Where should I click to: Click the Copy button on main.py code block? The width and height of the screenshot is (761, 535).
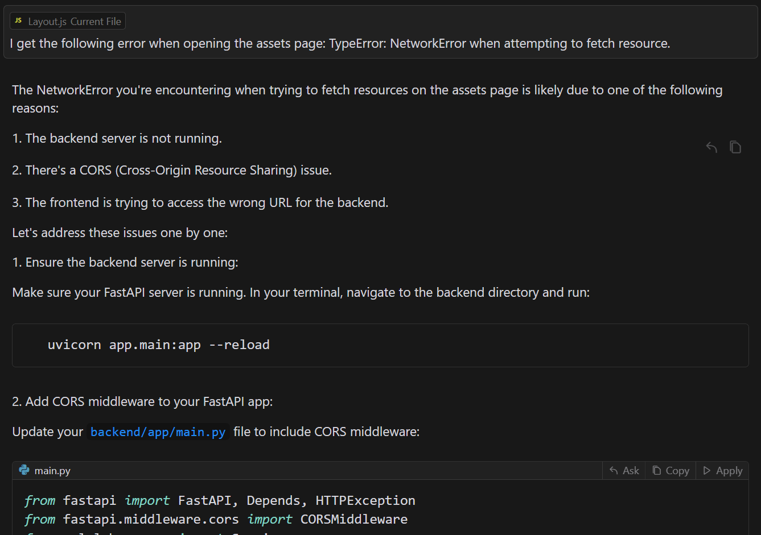tap(670, 471)
